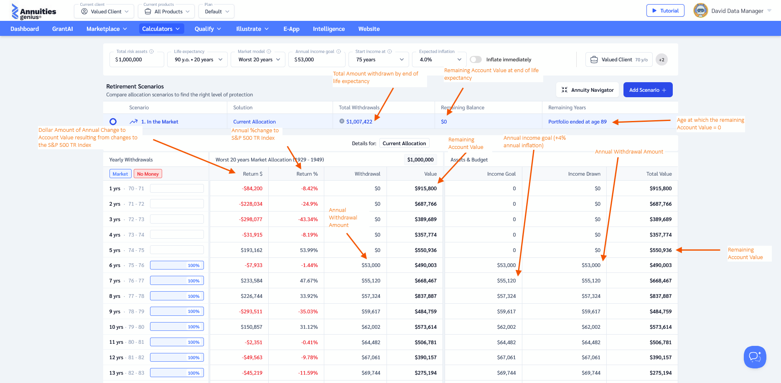Open the Start income at dropdown
781x383 pixels.
[379, 59]
